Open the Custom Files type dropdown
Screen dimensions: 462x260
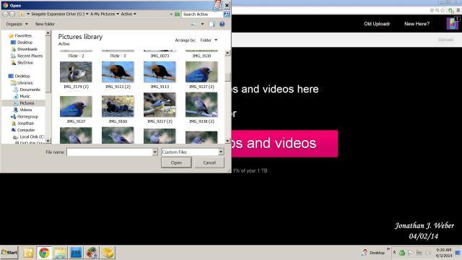point(221,152)
